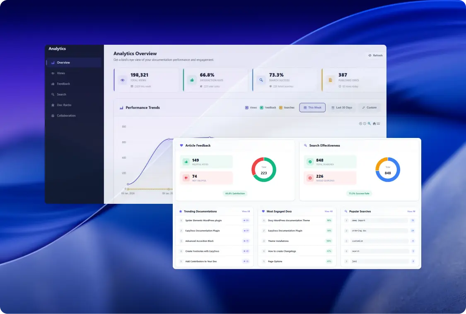Click the document icon in Published Docs card
Screen dimensions: 466x314
click(330, 80)
